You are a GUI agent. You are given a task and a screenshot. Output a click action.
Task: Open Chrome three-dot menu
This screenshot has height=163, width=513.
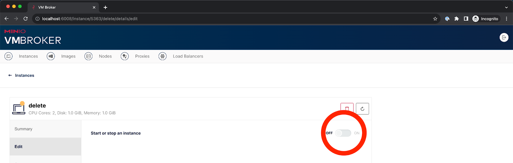coord(507,19)
